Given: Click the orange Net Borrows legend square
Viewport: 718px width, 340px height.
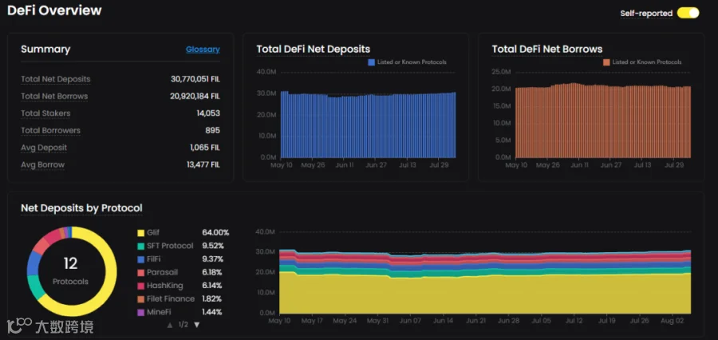Looking at the screenshot, I should coord(606,62).
